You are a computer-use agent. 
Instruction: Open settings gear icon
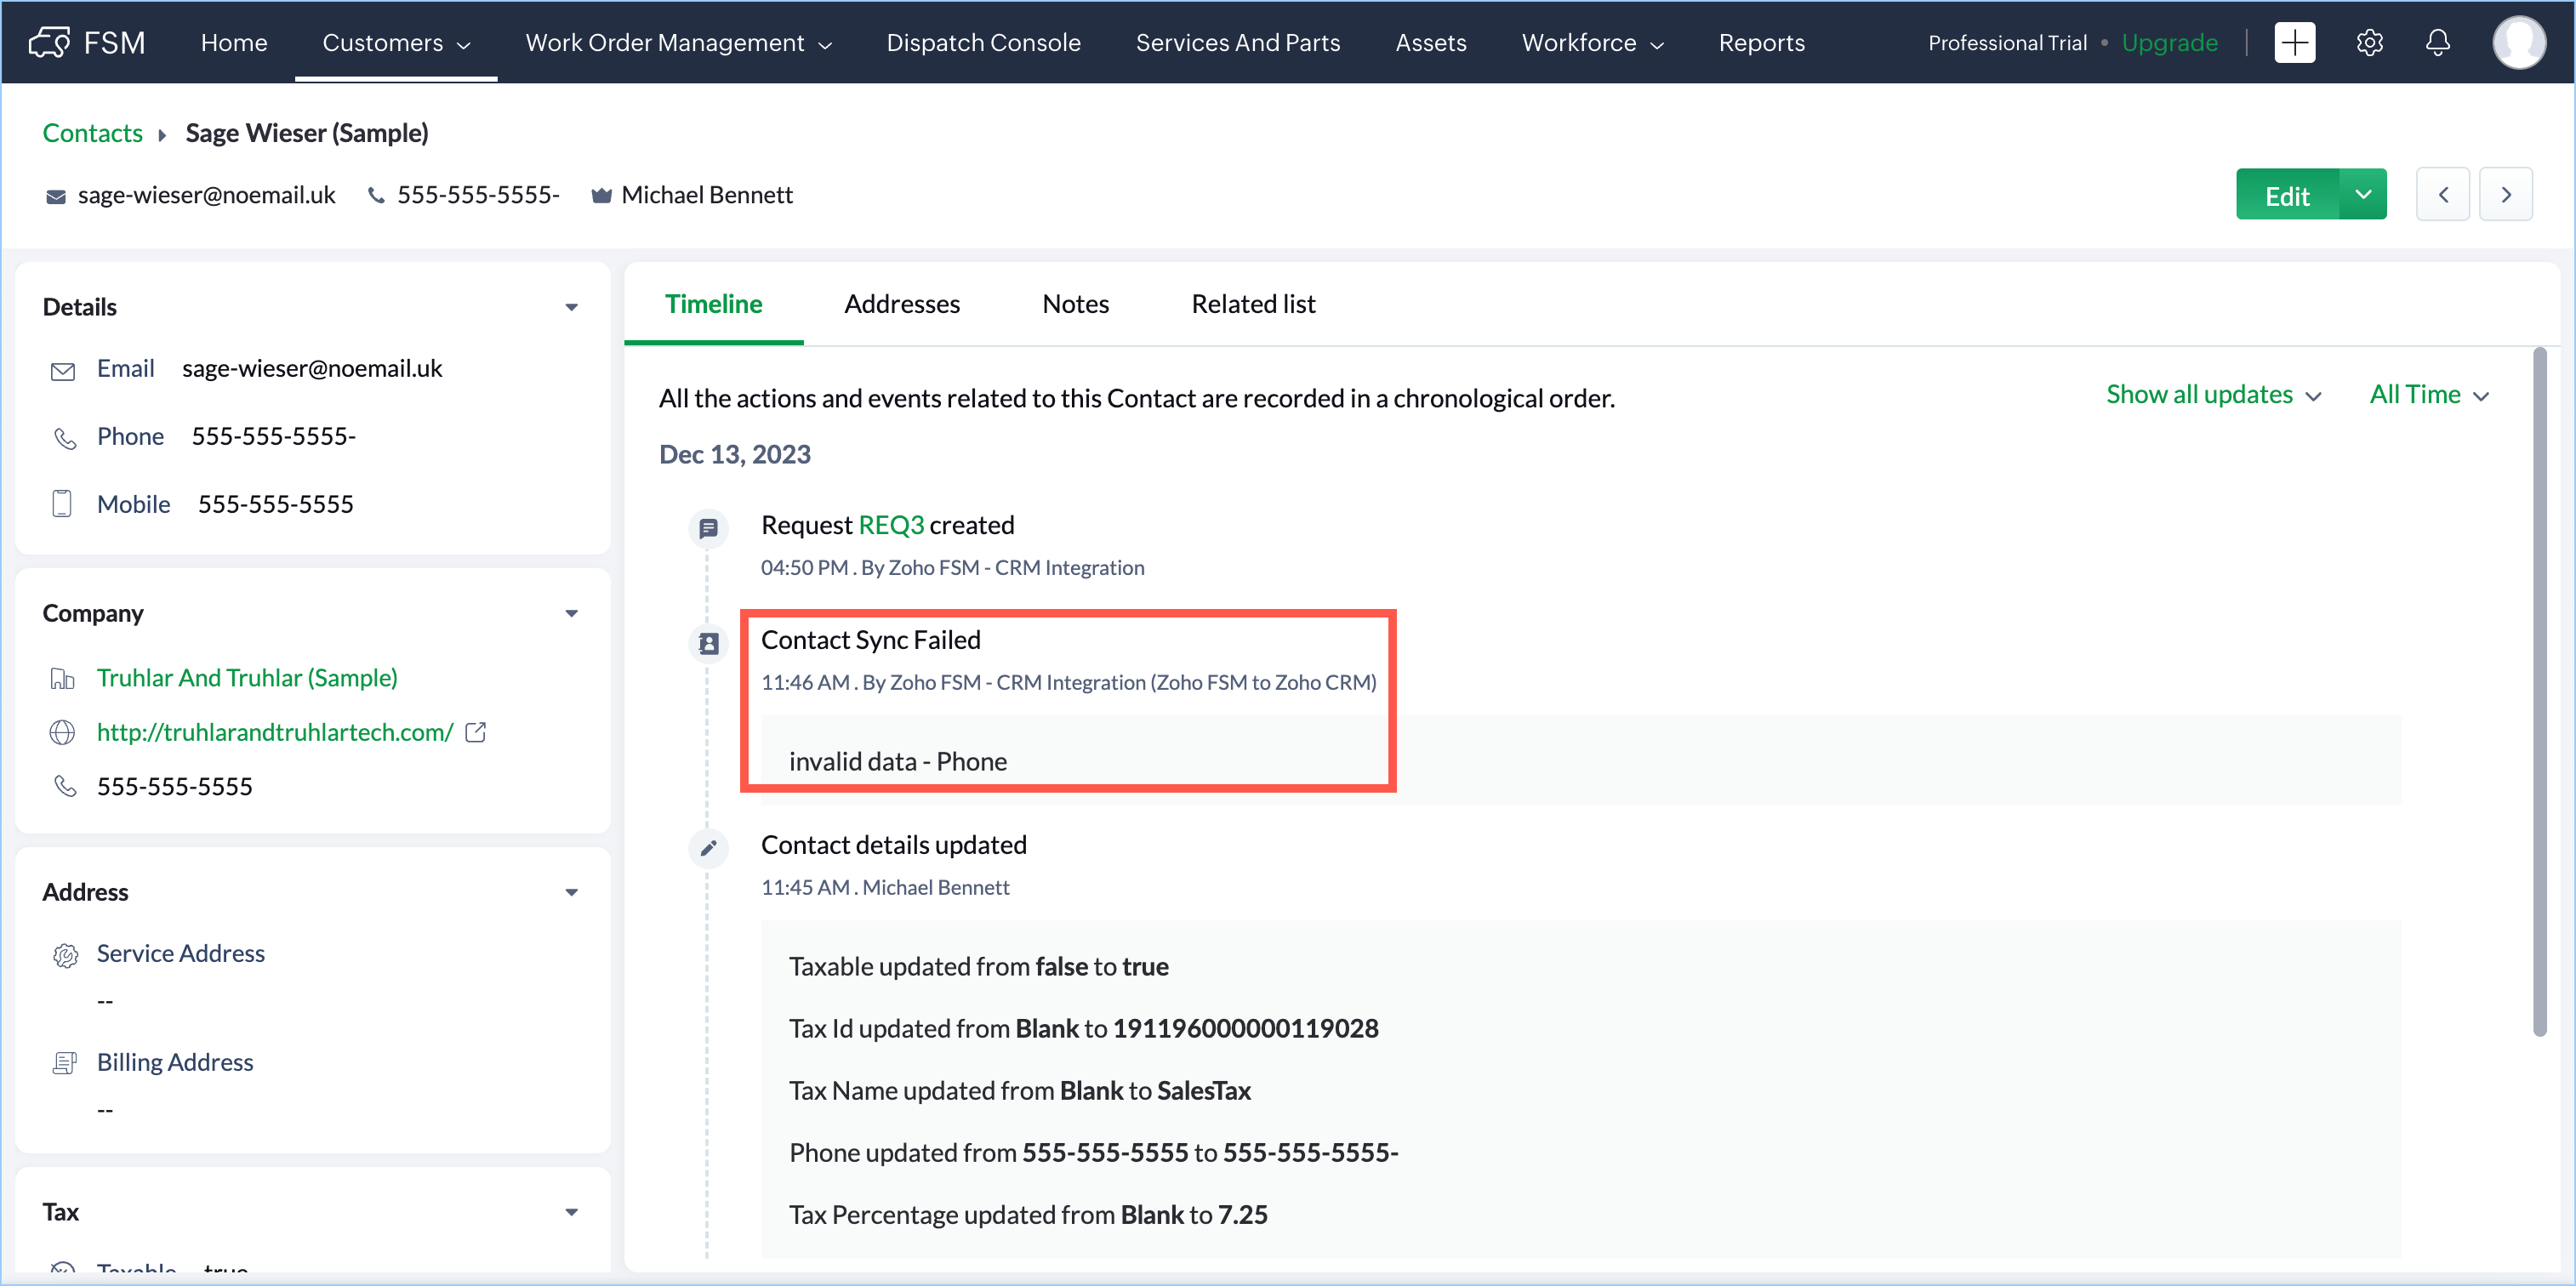[x=2369, y=43]
